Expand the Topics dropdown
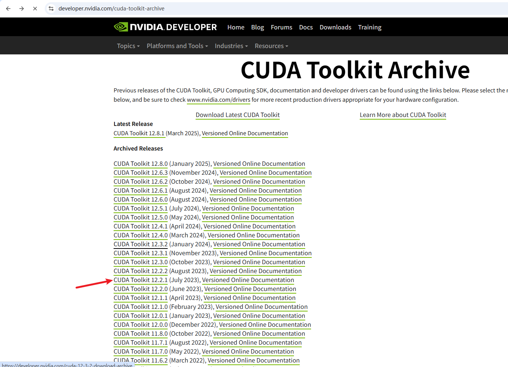 tap(128, 46)
